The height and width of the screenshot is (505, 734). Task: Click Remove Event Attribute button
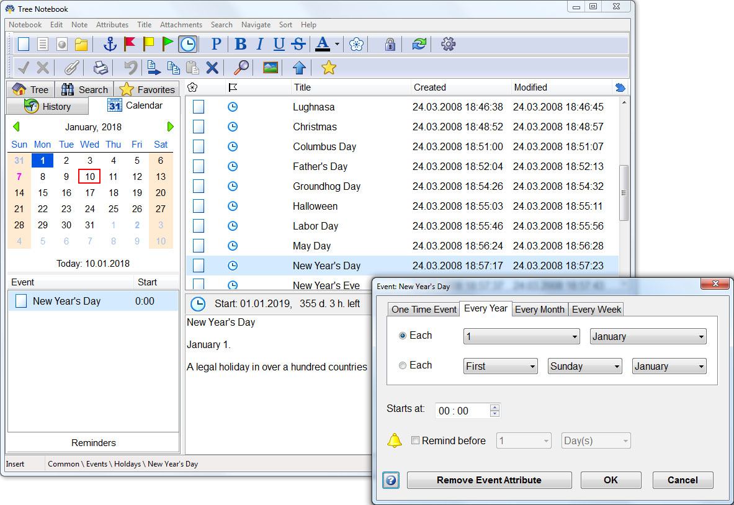coord(489,480)
